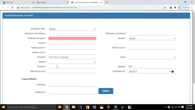Click the Mobile field showing 977
The width and height of the screenshot is (195, 110).
coord(152,67)
